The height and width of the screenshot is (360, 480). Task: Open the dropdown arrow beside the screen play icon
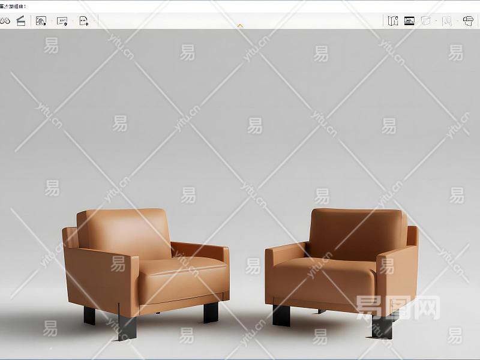[x=73, y=21]
